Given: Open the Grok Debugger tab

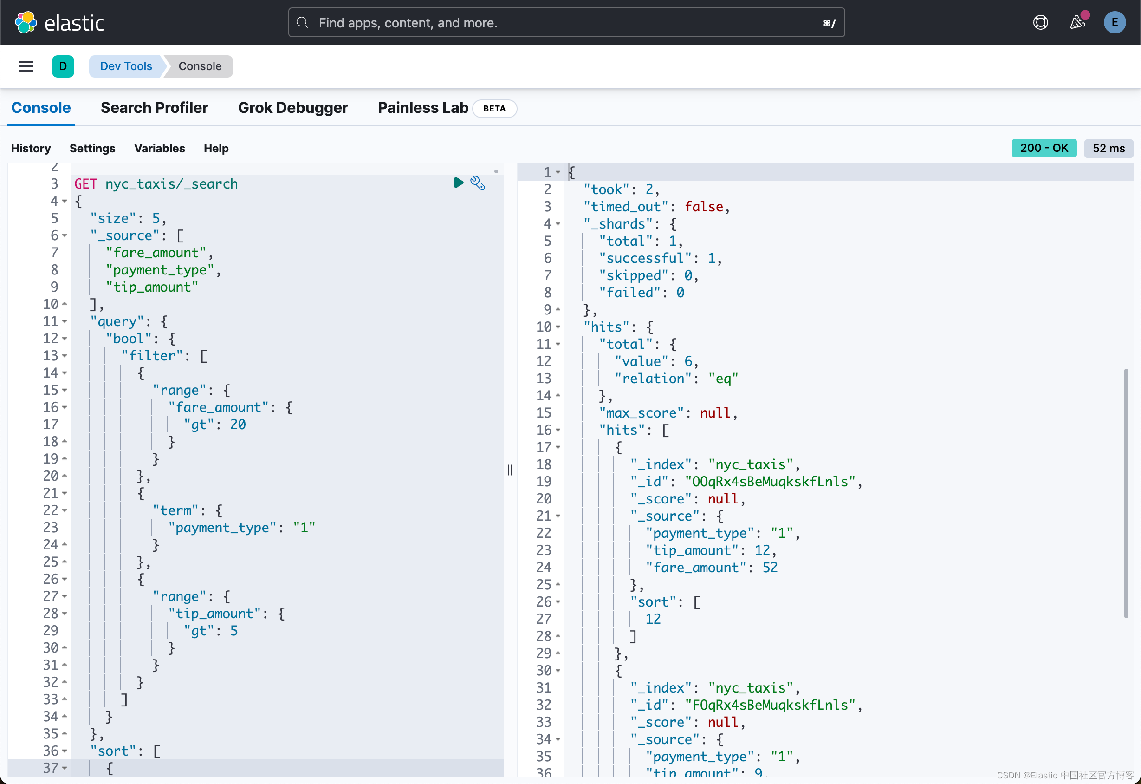Looking at the screenshot, I should point(293,108).
